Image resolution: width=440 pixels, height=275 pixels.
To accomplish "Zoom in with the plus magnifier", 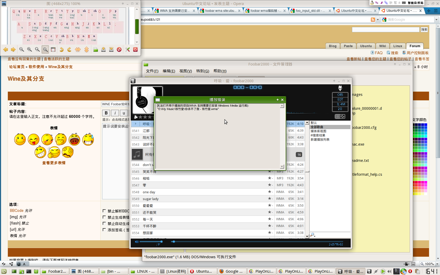I will pyautogui.click(x=30, y=49).
